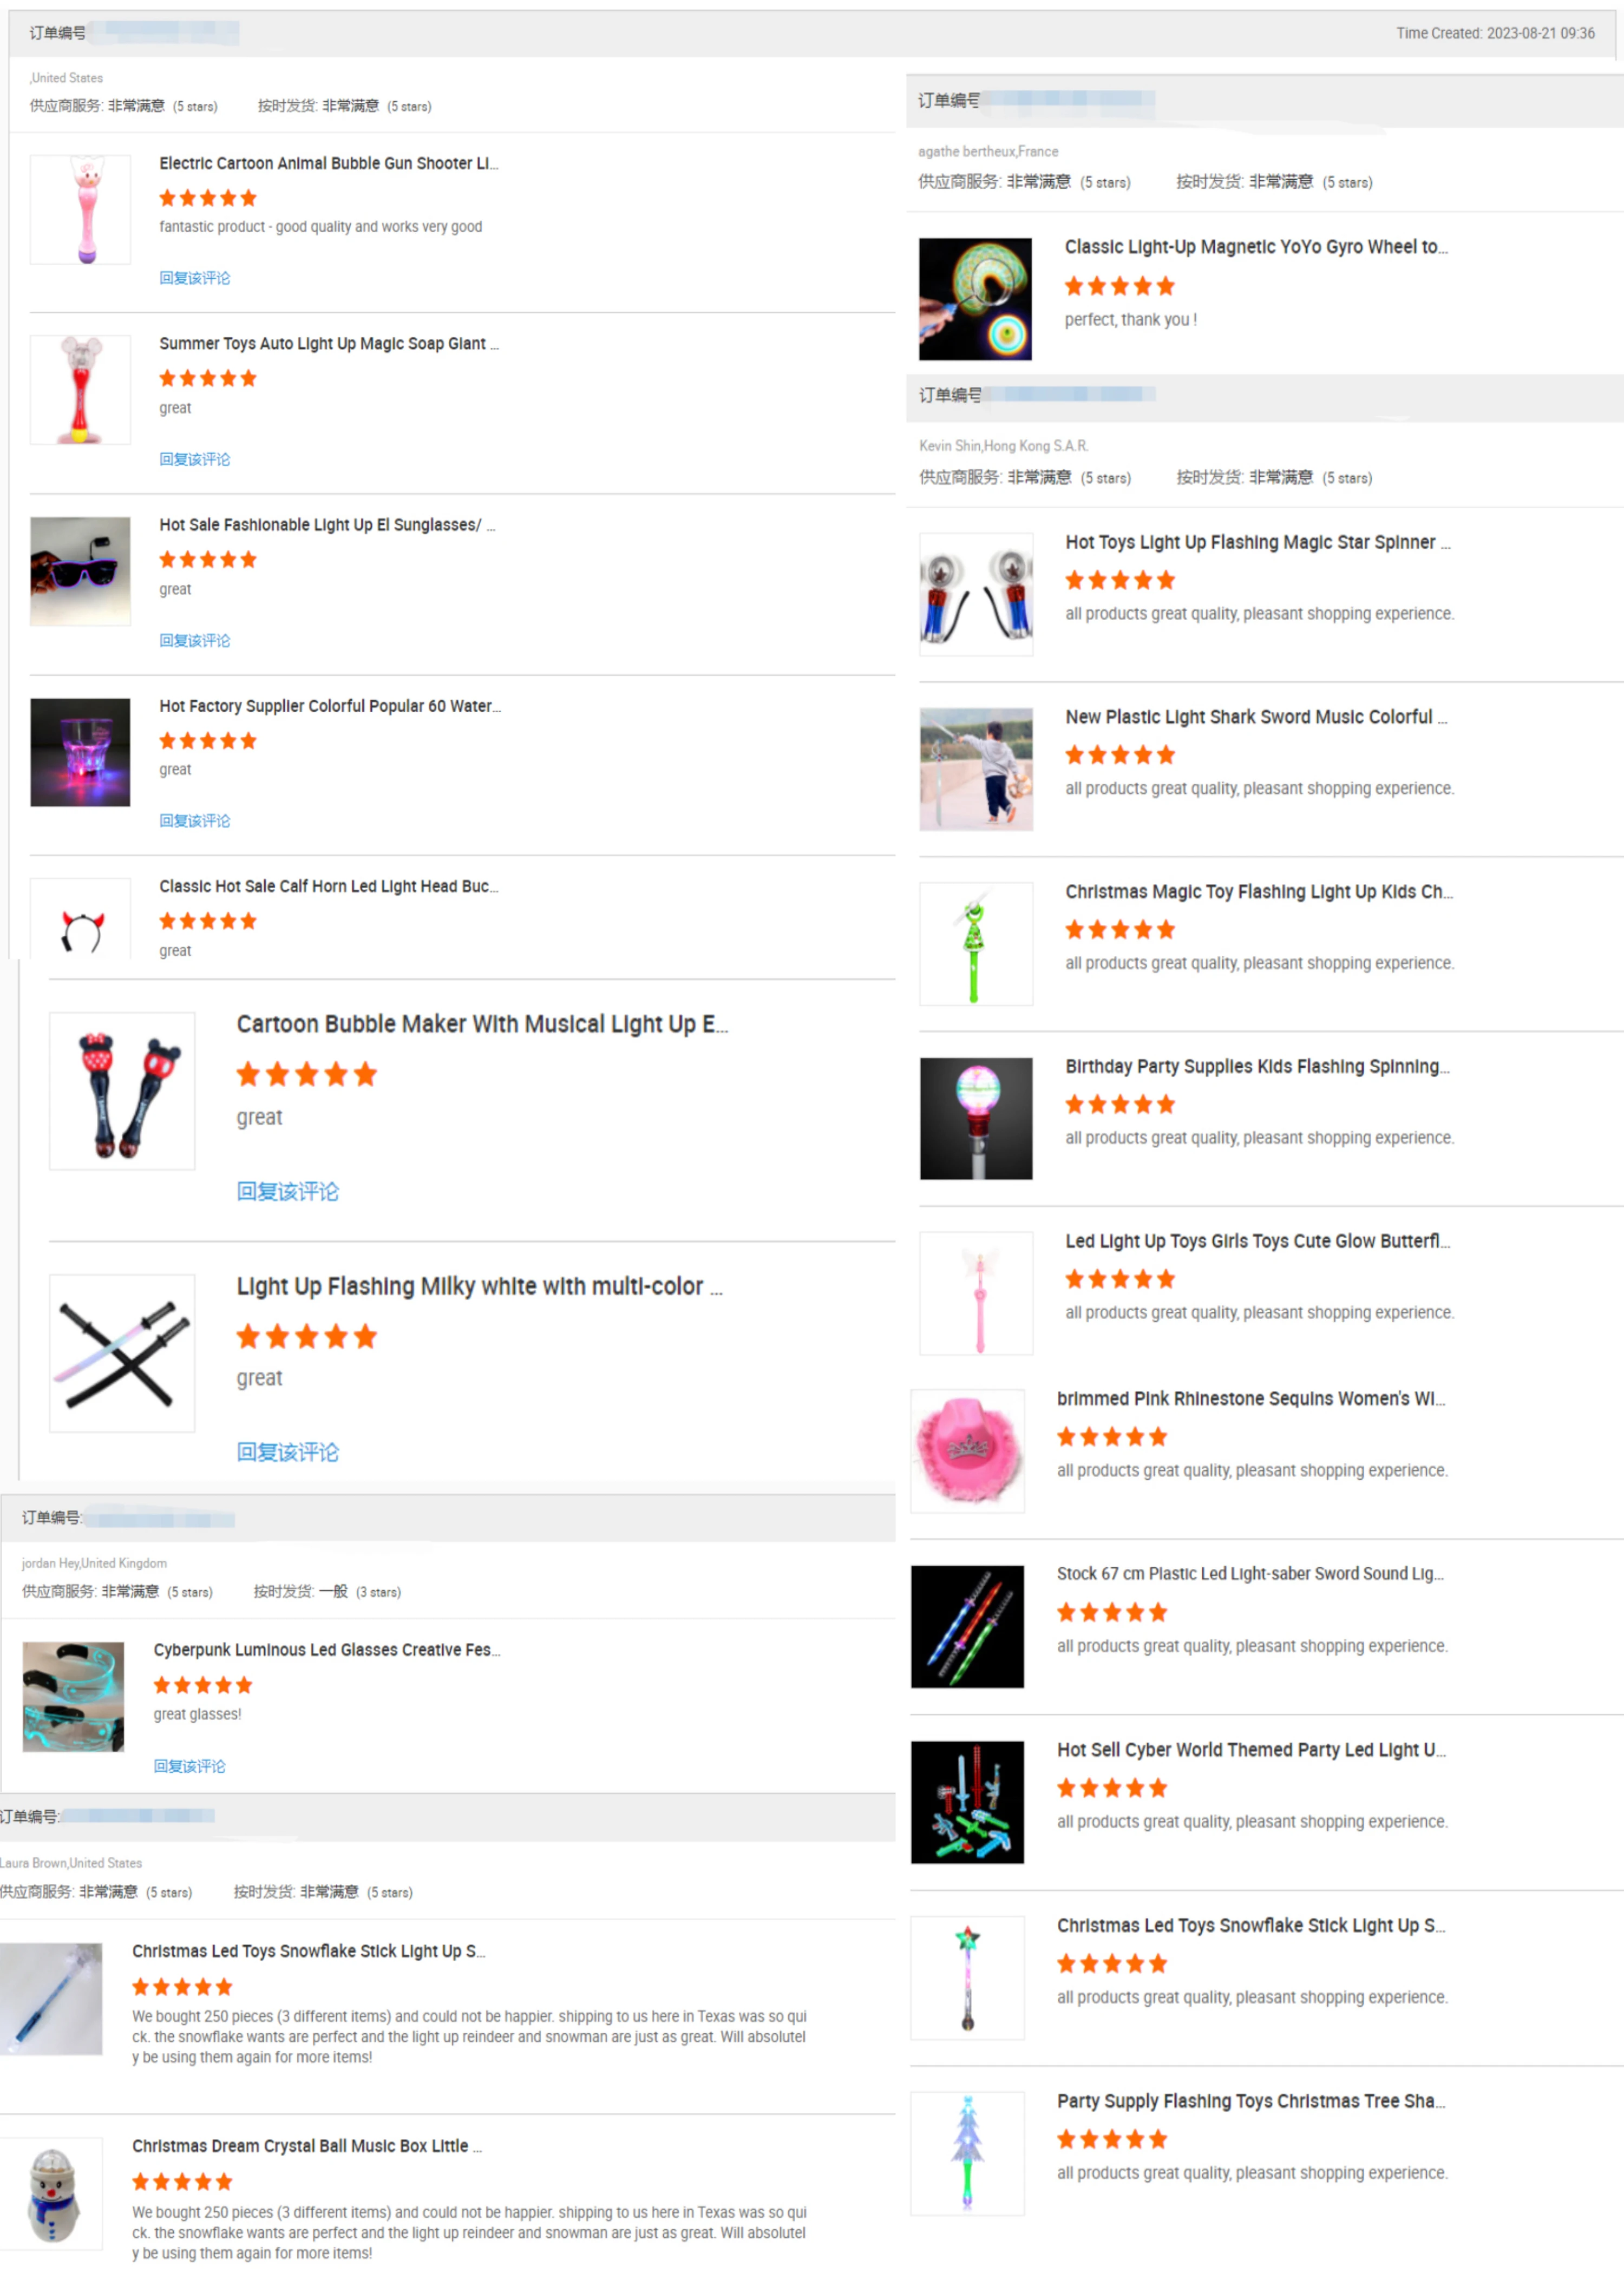This screenshot has width=1624, height=2273.
Task: Open the Light Up El Sunglasses product image
Action: pyautogui.click(x=80, y=571)
